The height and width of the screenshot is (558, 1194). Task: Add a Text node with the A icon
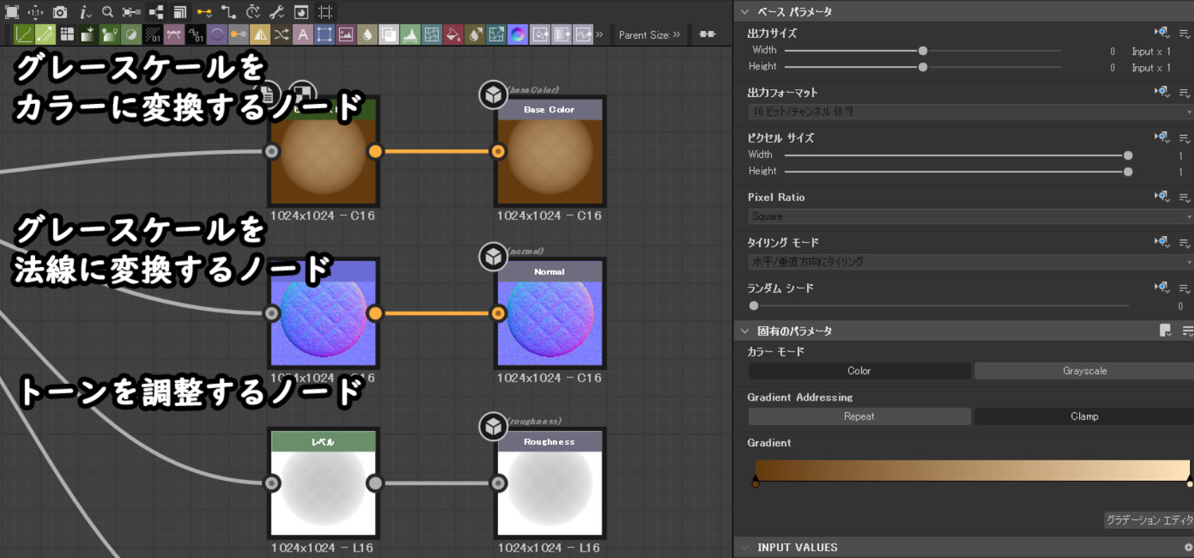coord(303,34)
